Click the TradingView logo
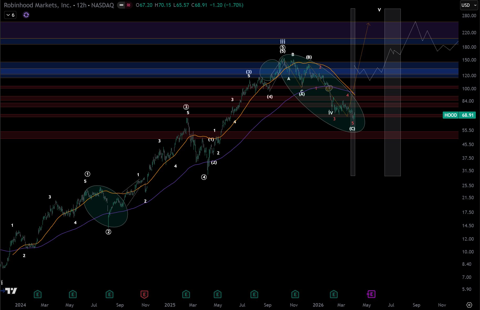 click(x=11, y=291)
